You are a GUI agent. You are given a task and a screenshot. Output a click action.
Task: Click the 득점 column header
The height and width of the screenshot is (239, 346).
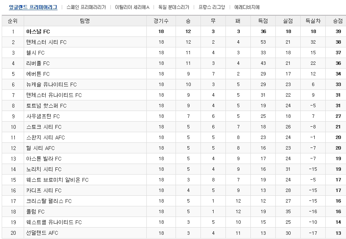pos(263,21)
